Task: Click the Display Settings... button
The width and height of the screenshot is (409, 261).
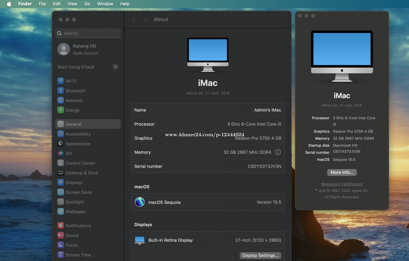Action: click(260, 255)
